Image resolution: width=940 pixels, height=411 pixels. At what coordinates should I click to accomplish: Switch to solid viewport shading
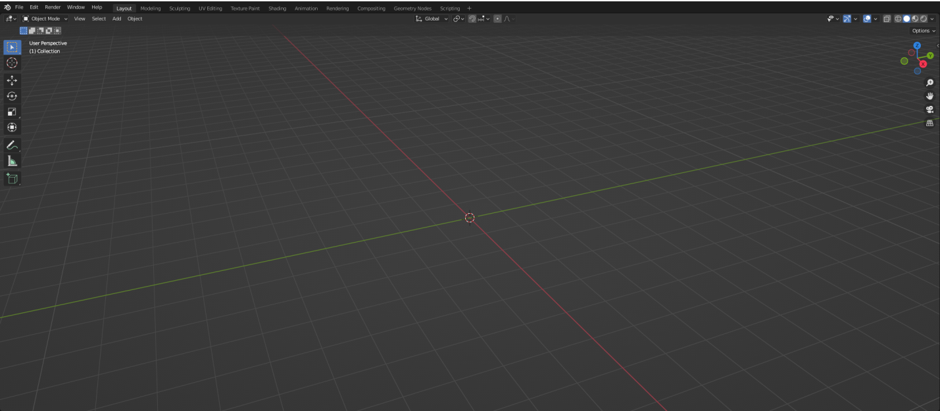[906, 18]
